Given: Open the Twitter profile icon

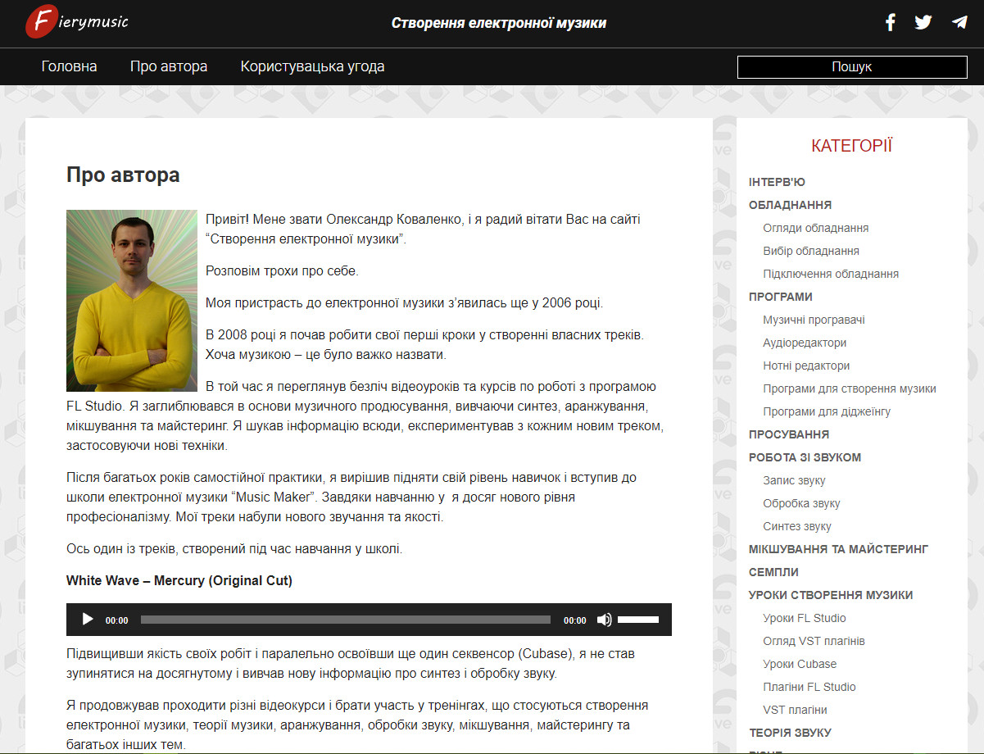Looking at the screenshot, I should pos(923,23).
